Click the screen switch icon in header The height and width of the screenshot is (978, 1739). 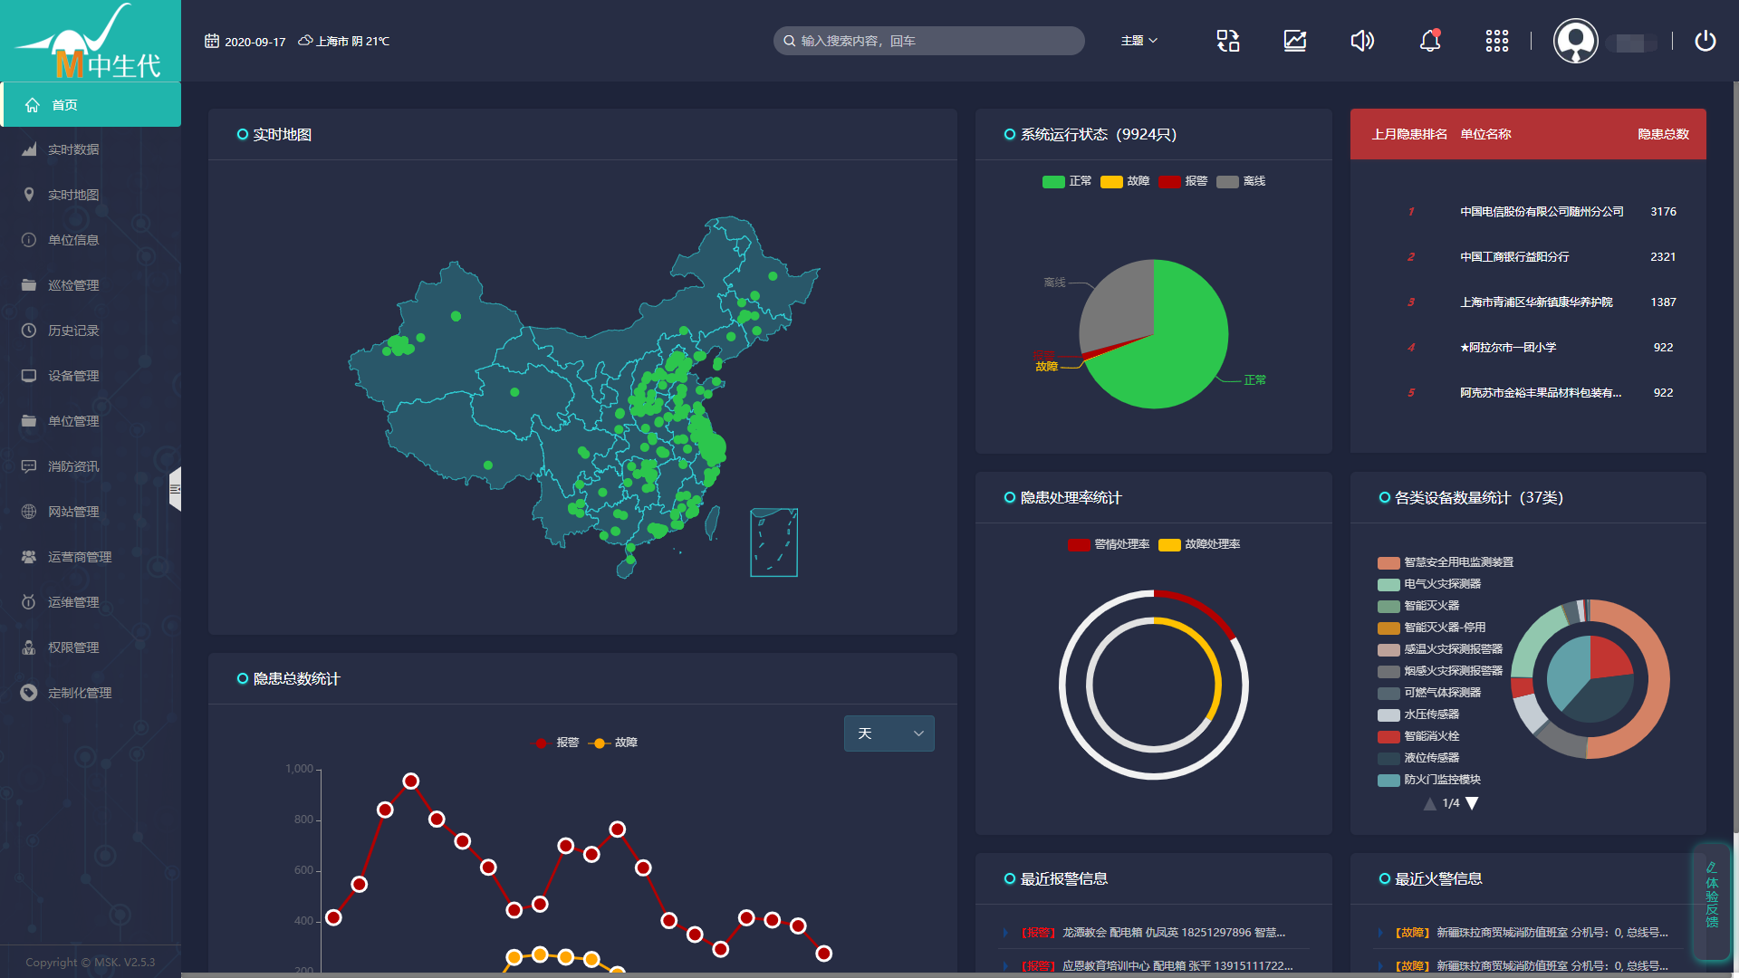(x=1228, y=41)
